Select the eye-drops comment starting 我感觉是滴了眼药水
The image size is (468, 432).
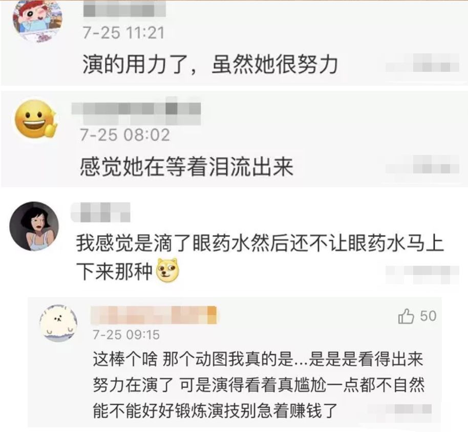(x=260, y=257)
